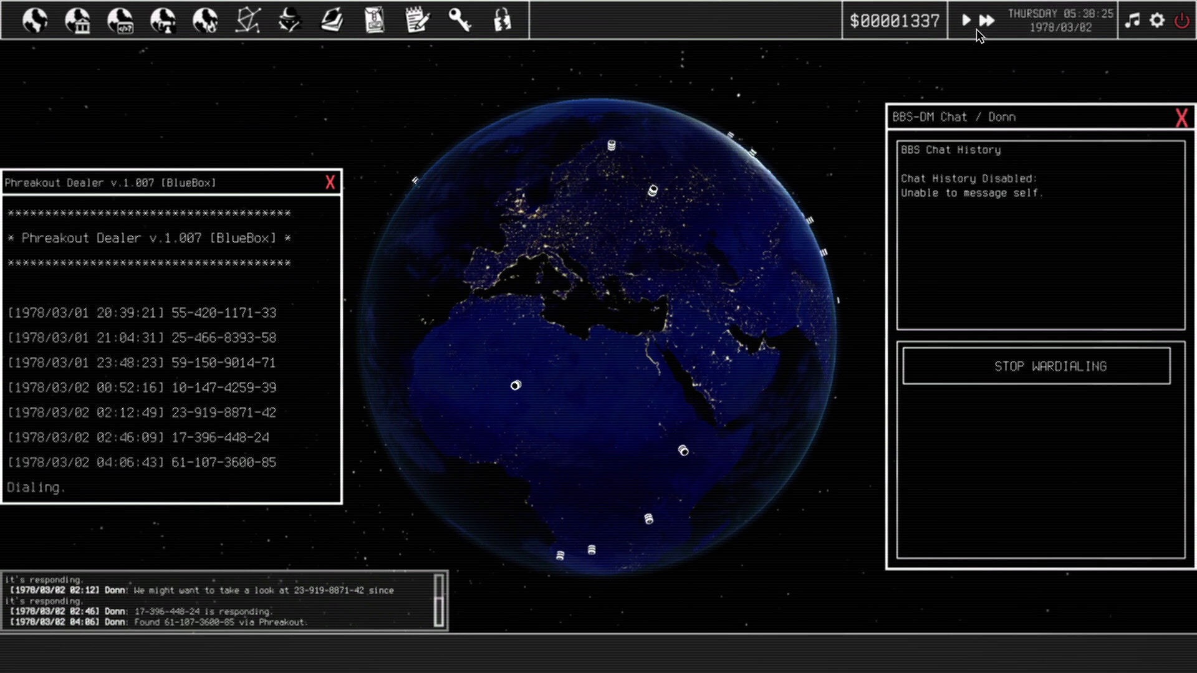Click the plain globe icon

[x=35, y=21]
